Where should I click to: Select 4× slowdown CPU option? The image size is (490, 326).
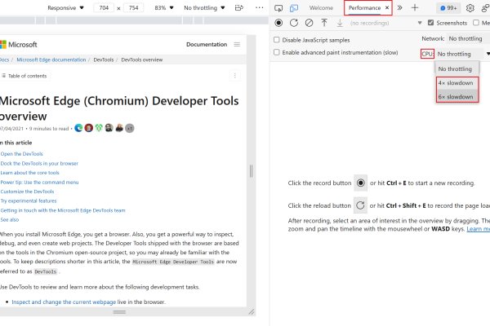coord(456,83)
